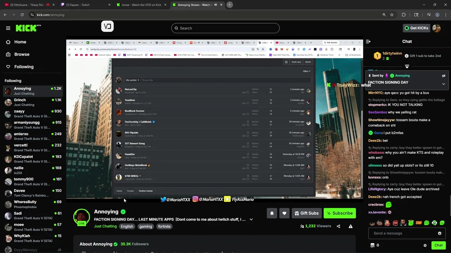Bookmark this page with the star icon
Image resolution: width=451 pixels, height=253 pixels.
(392, 15)
